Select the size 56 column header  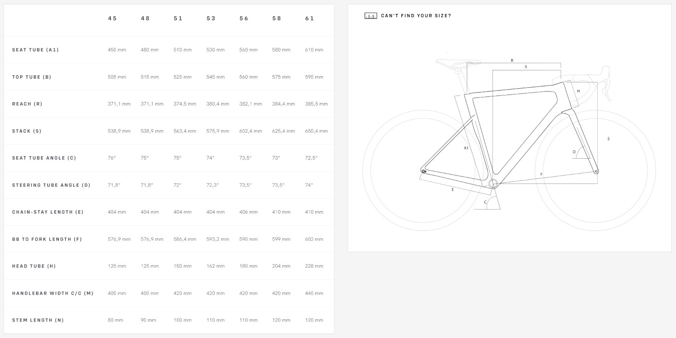(244, 18)
